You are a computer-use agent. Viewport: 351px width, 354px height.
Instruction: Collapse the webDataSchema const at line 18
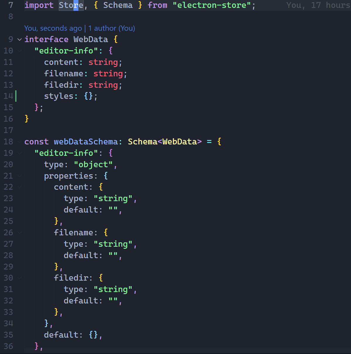tap(20, 142)
